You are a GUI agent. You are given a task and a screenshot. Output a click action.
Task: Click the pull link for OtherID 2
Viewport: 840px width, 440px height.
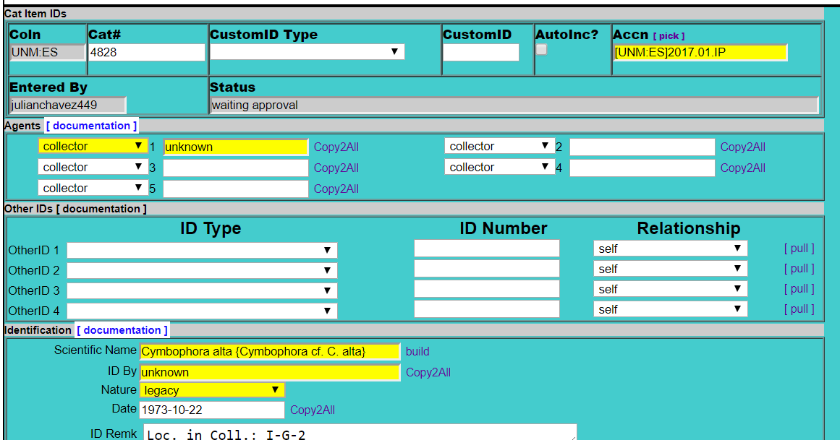tap(799, 269)
